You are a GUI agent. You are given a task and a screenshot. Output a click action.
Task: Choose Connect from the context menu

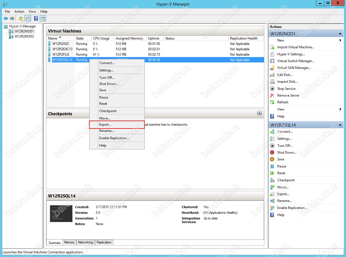117,63
